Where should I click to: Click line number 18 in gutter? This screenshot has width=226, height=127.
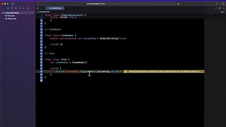point(41,29)
